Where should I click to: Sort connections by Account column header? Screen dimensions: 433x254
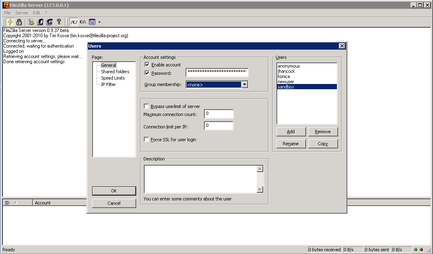[60, 203]
